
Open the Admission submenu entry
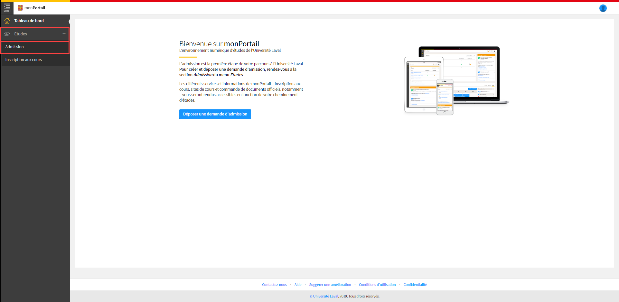(35, 47)
